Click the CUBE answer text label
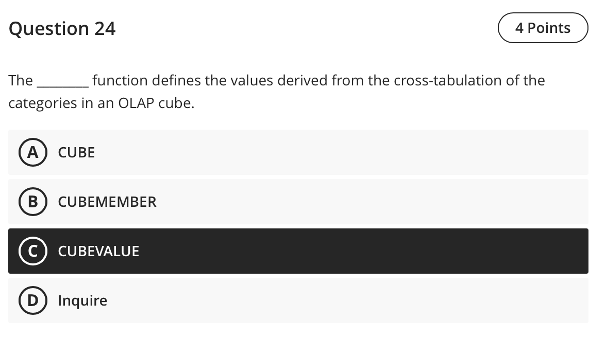This screenshot has height=356, width=606. pos(76,152)
